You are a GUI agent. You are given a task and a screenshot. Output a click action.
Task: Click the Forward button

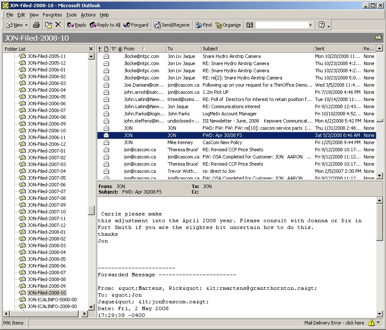[x=136, y=25]
